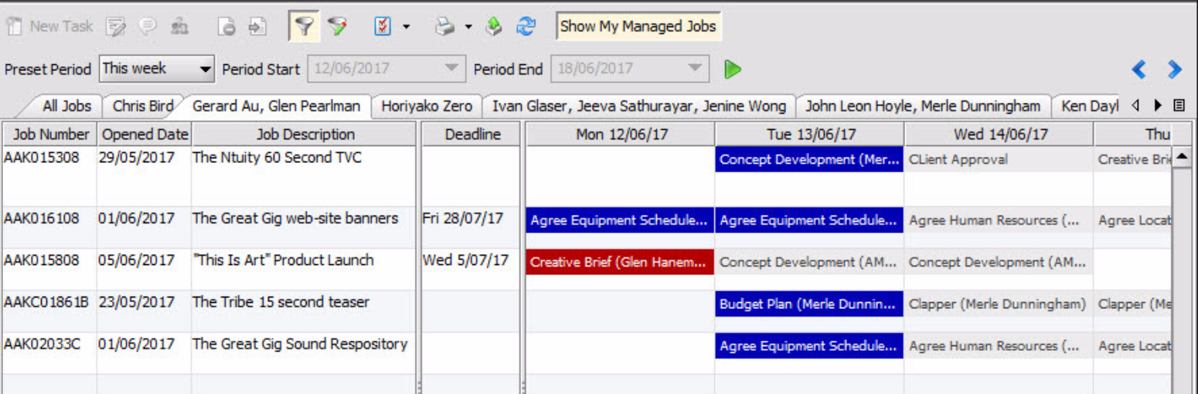Click the printer icon
This screenshot has height=394, width=1198.
coord(444,27)
